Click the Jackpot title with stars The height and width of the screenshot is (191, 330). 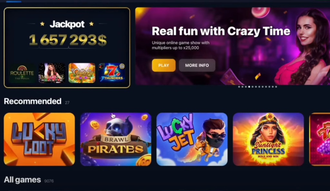(x=67, y=24)
